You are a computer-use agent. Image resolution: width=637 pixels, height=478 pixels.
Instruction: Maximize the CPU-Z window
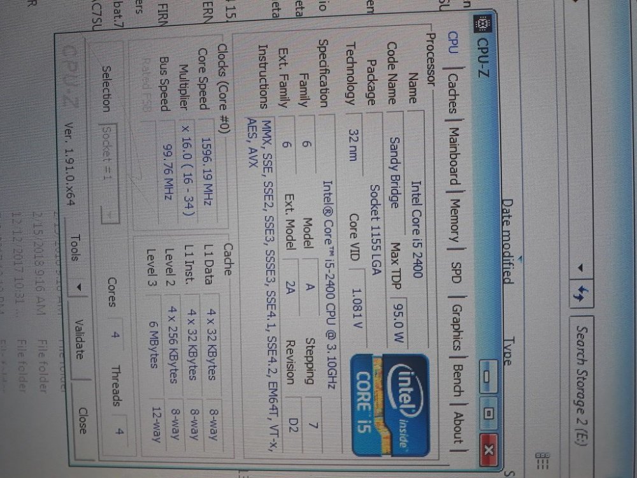489,413
